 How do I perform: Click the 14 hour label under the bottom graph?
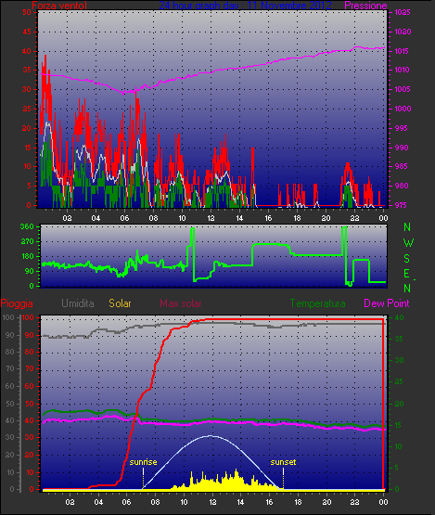pyautogui.click(x=240, y=502)
